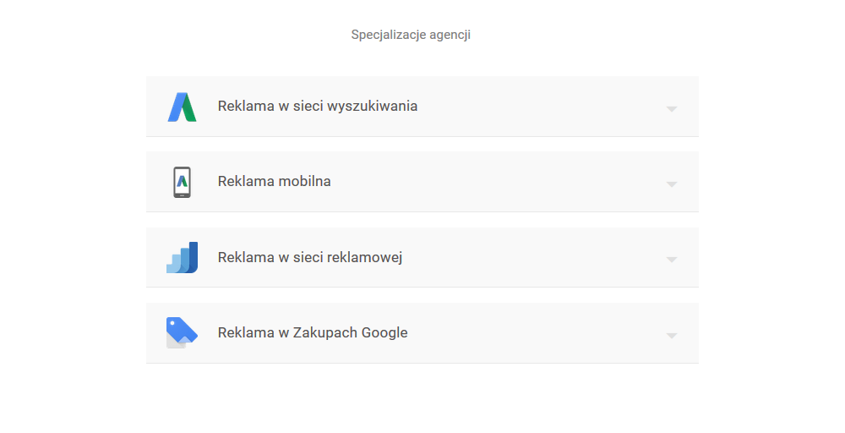Select the 'Reklama mobilna' title text

(x=275, y=182)
